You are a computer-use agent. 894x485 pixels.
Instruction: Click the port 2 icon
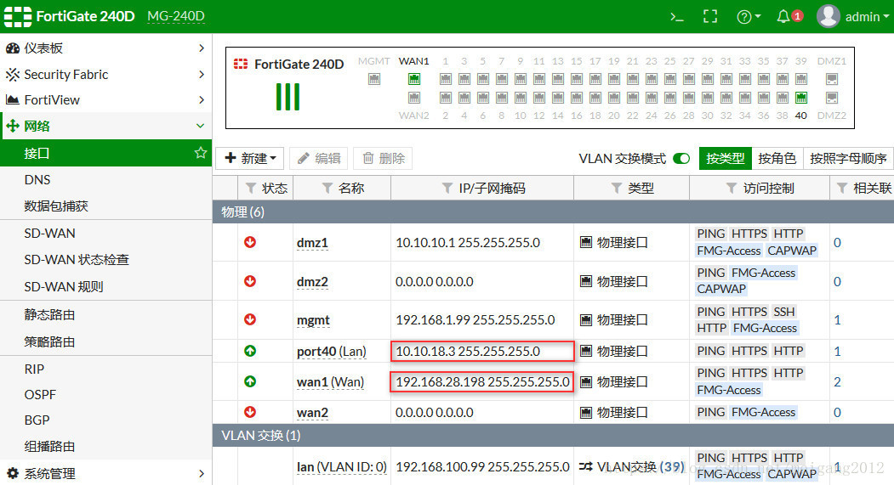coord(445,98)
